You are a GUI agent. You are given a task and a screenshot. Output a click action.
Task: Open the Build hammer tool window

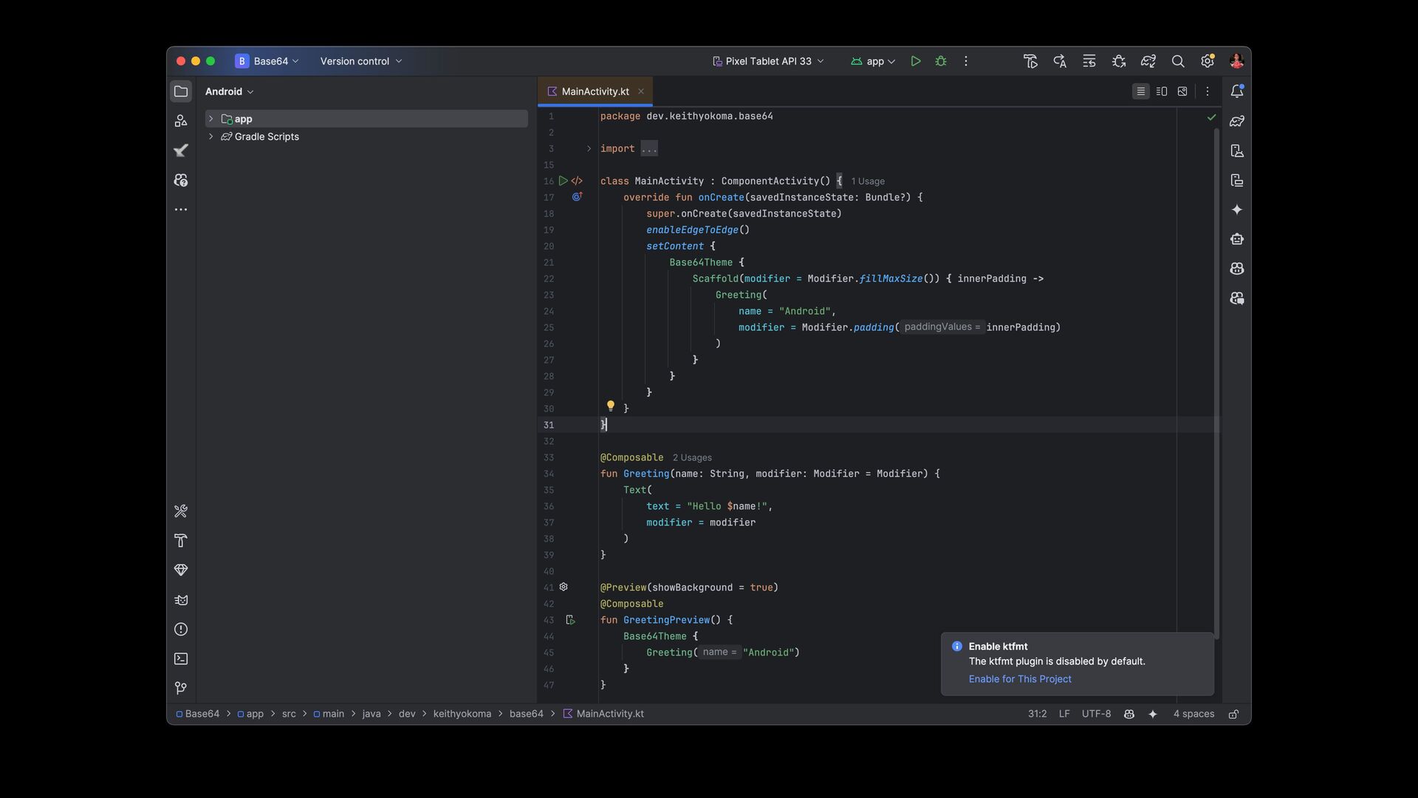(x=181, y=541)
